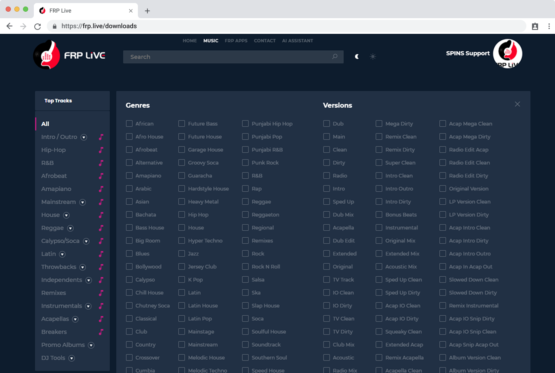
Task: Open the FRP APPS menu
Action: pyautogui.click(x=236, y=41)
